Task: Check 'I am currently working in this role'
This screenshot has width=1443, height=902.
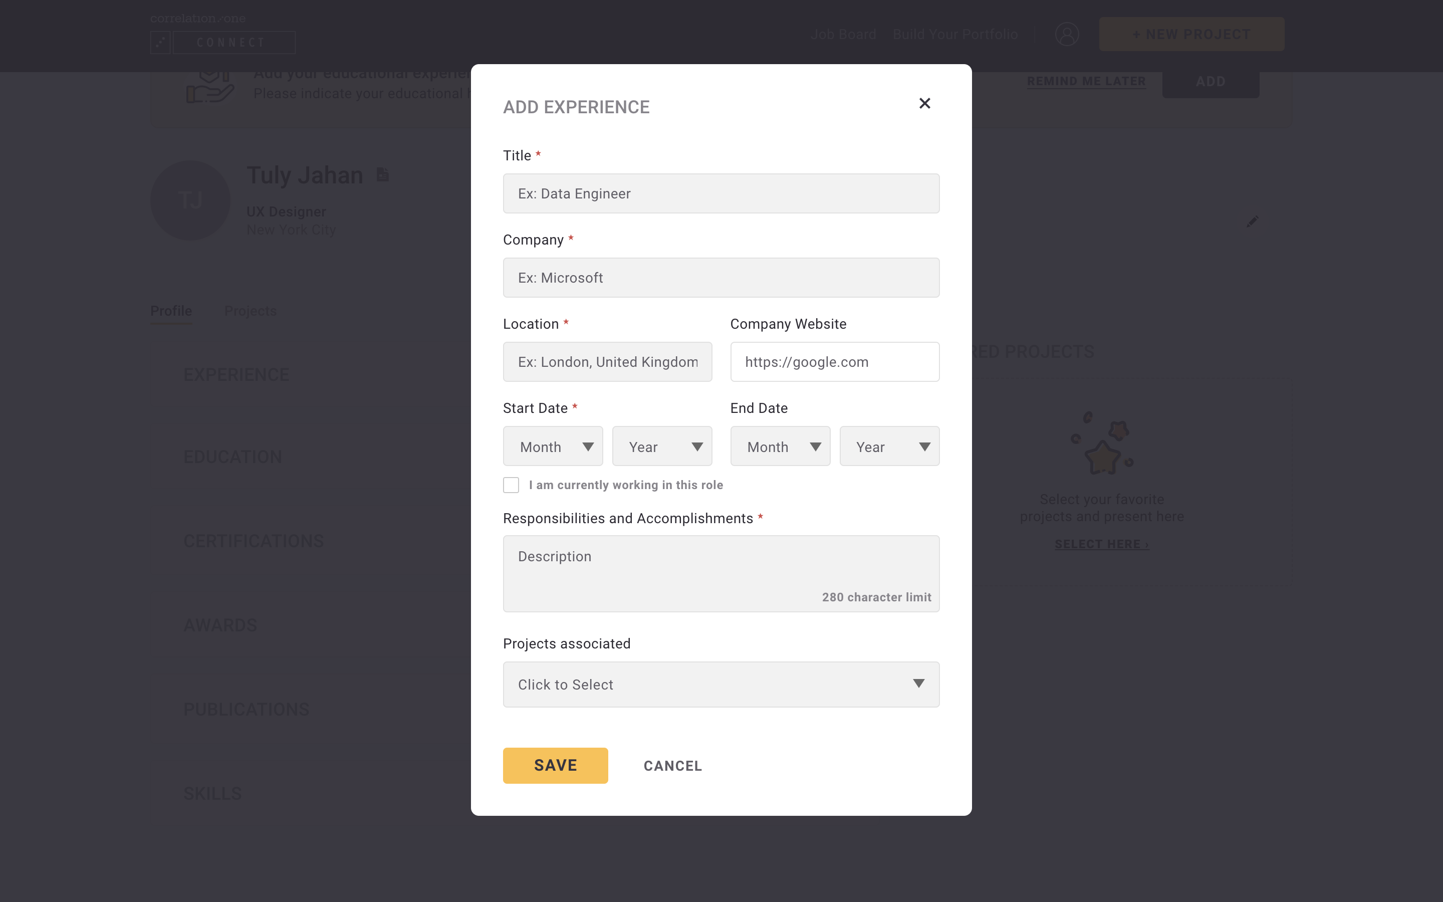Action: click(511, 485)
